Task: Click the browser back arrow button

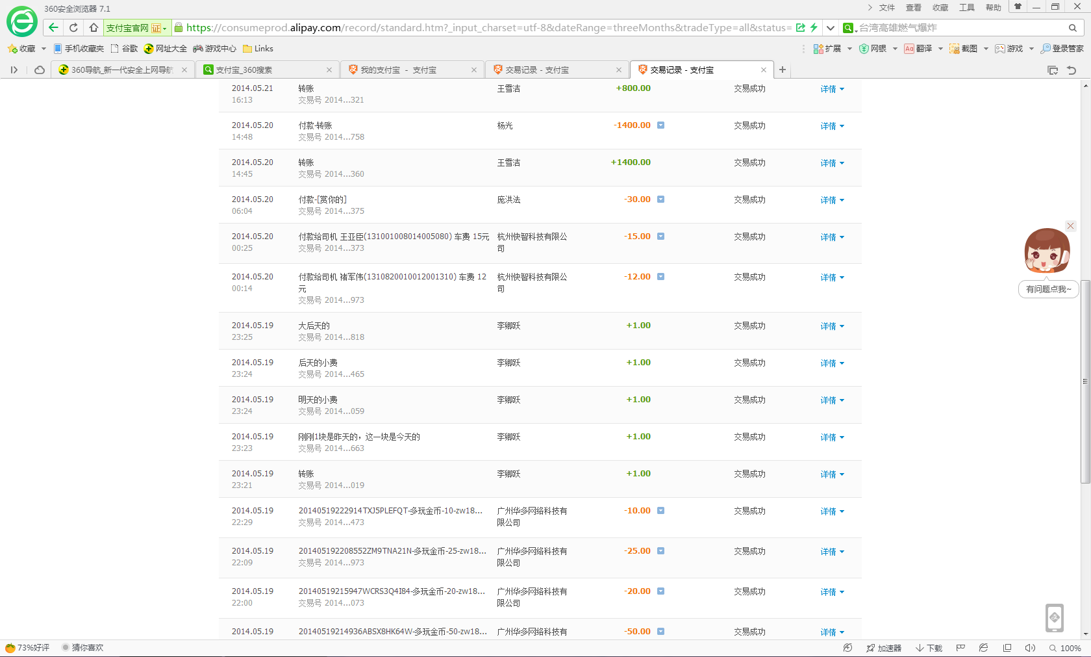Action: [54, 27]
